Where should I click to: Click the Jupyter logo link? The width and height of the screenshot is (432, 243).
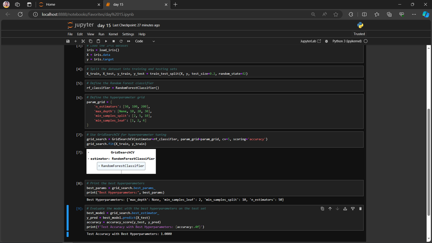click(81, 25)
